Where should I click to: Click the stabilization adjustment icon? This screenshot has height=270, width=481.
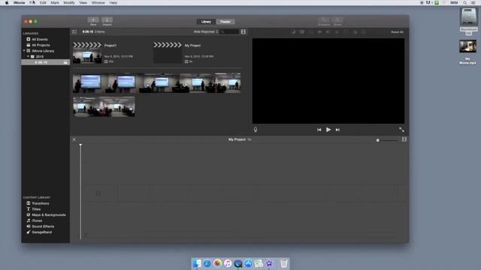[x=319, y=31]
